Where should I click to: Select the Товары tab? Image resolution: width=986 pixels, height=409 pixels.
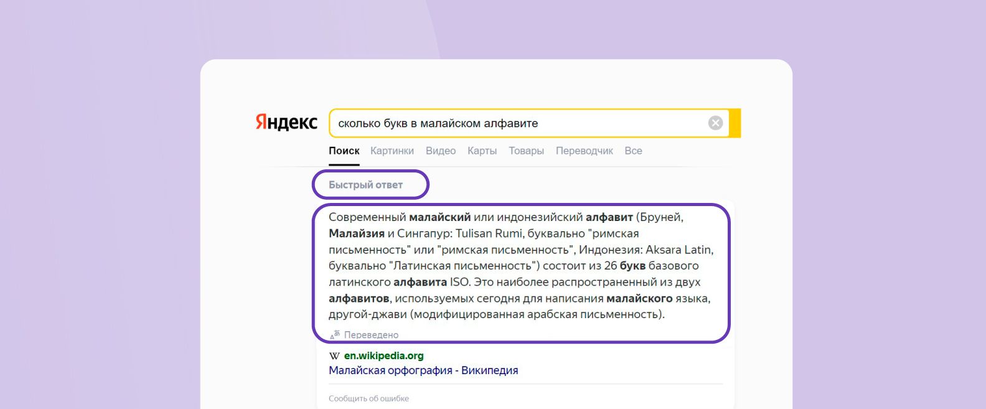526,151
